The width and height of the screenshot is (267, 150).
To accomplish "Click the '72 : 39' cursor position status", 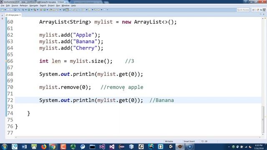I will pos(204,141).
